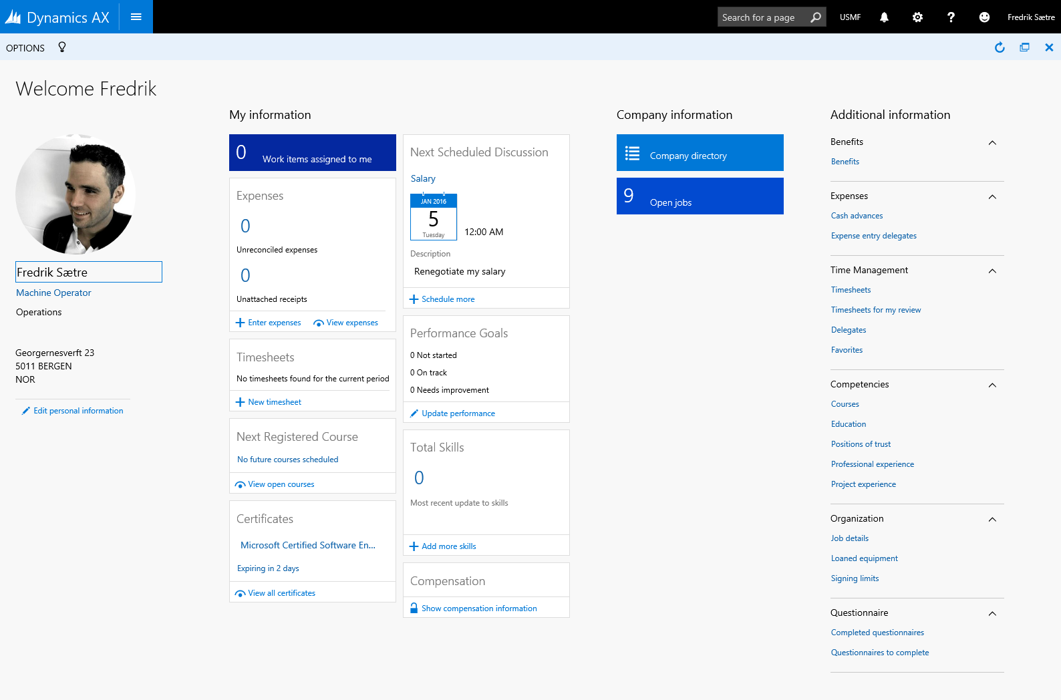1061x700 pixels.
Task: Open page in new window icon
Action: [x=1024, y=47]
